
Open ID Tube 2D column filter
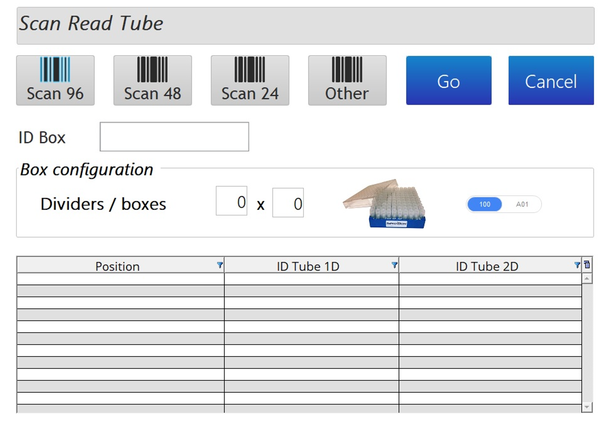click(x=577, y=265)
